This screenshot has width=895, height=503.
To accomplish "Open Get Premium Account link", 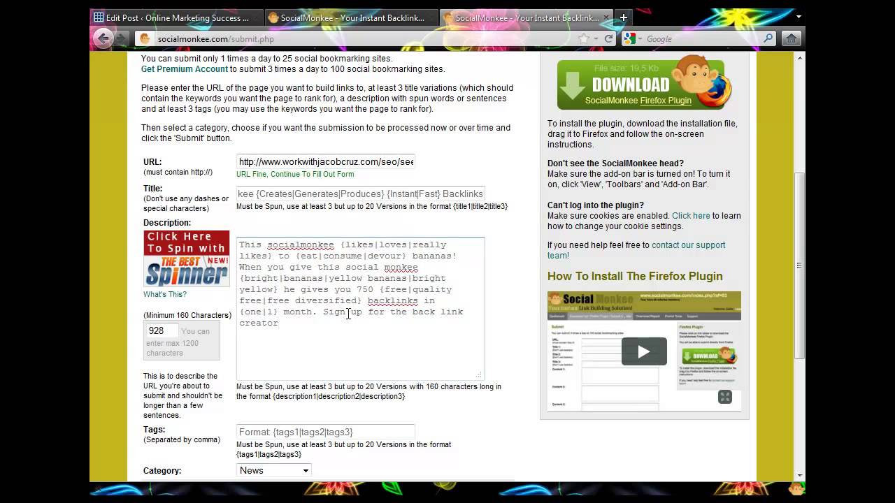I will click(x=185, y=69).
